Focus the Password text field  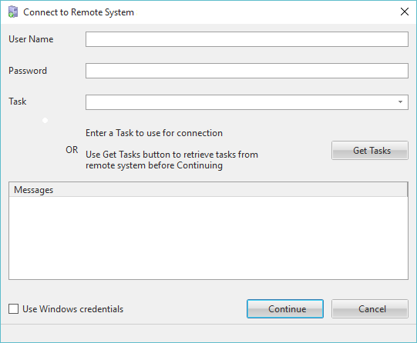point(247,71)
